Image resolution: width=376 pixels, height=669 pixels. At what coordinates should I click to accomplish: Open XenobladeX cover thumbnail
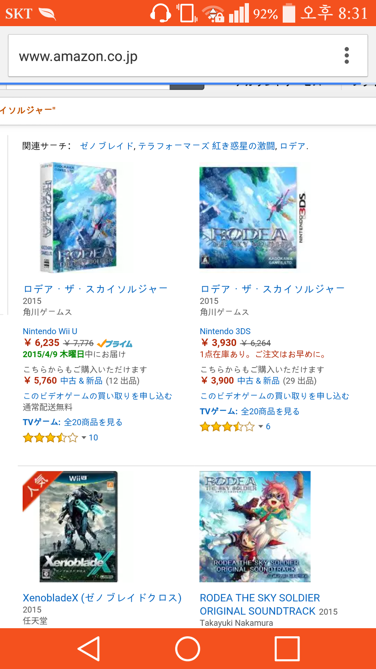tap(79, 526)
